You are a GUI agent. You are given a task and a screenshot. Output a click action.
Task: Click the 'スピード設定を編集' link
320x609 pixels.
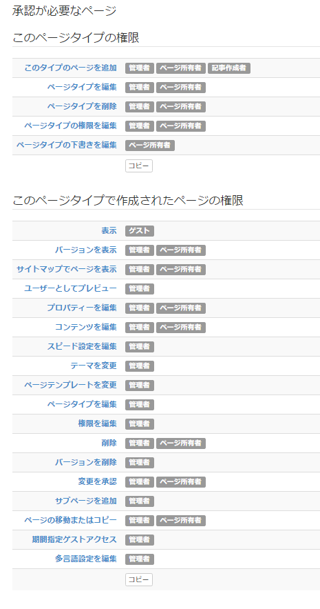(x=82, y=346)
